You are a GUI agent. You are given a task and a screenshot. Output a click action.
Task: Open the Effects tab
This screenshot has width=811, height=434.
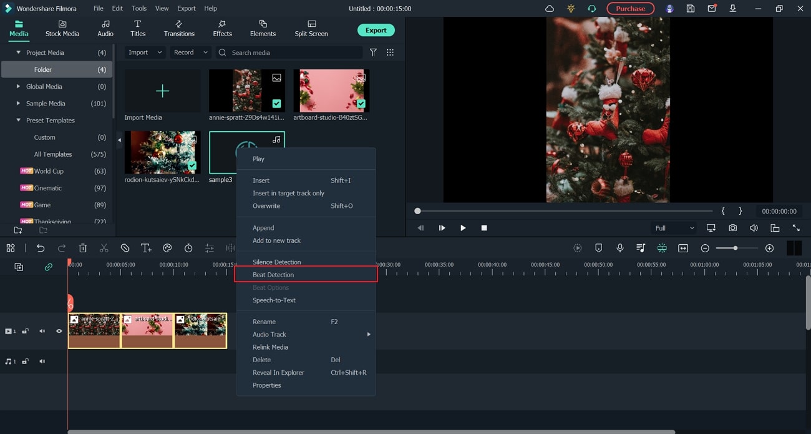pos(222,29)
